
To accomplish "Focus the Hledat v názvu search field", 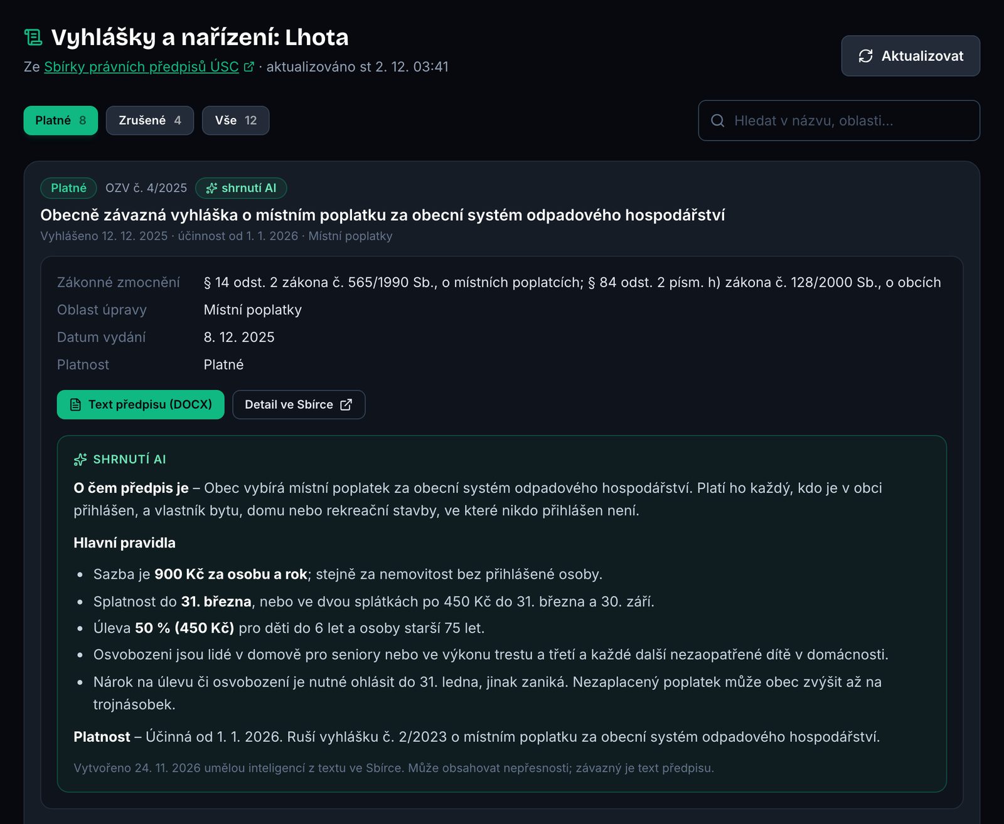I will click(x=839, y=120).
